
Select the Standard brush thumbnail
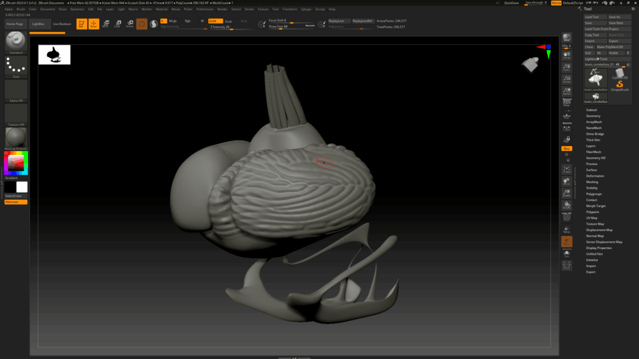16,42
